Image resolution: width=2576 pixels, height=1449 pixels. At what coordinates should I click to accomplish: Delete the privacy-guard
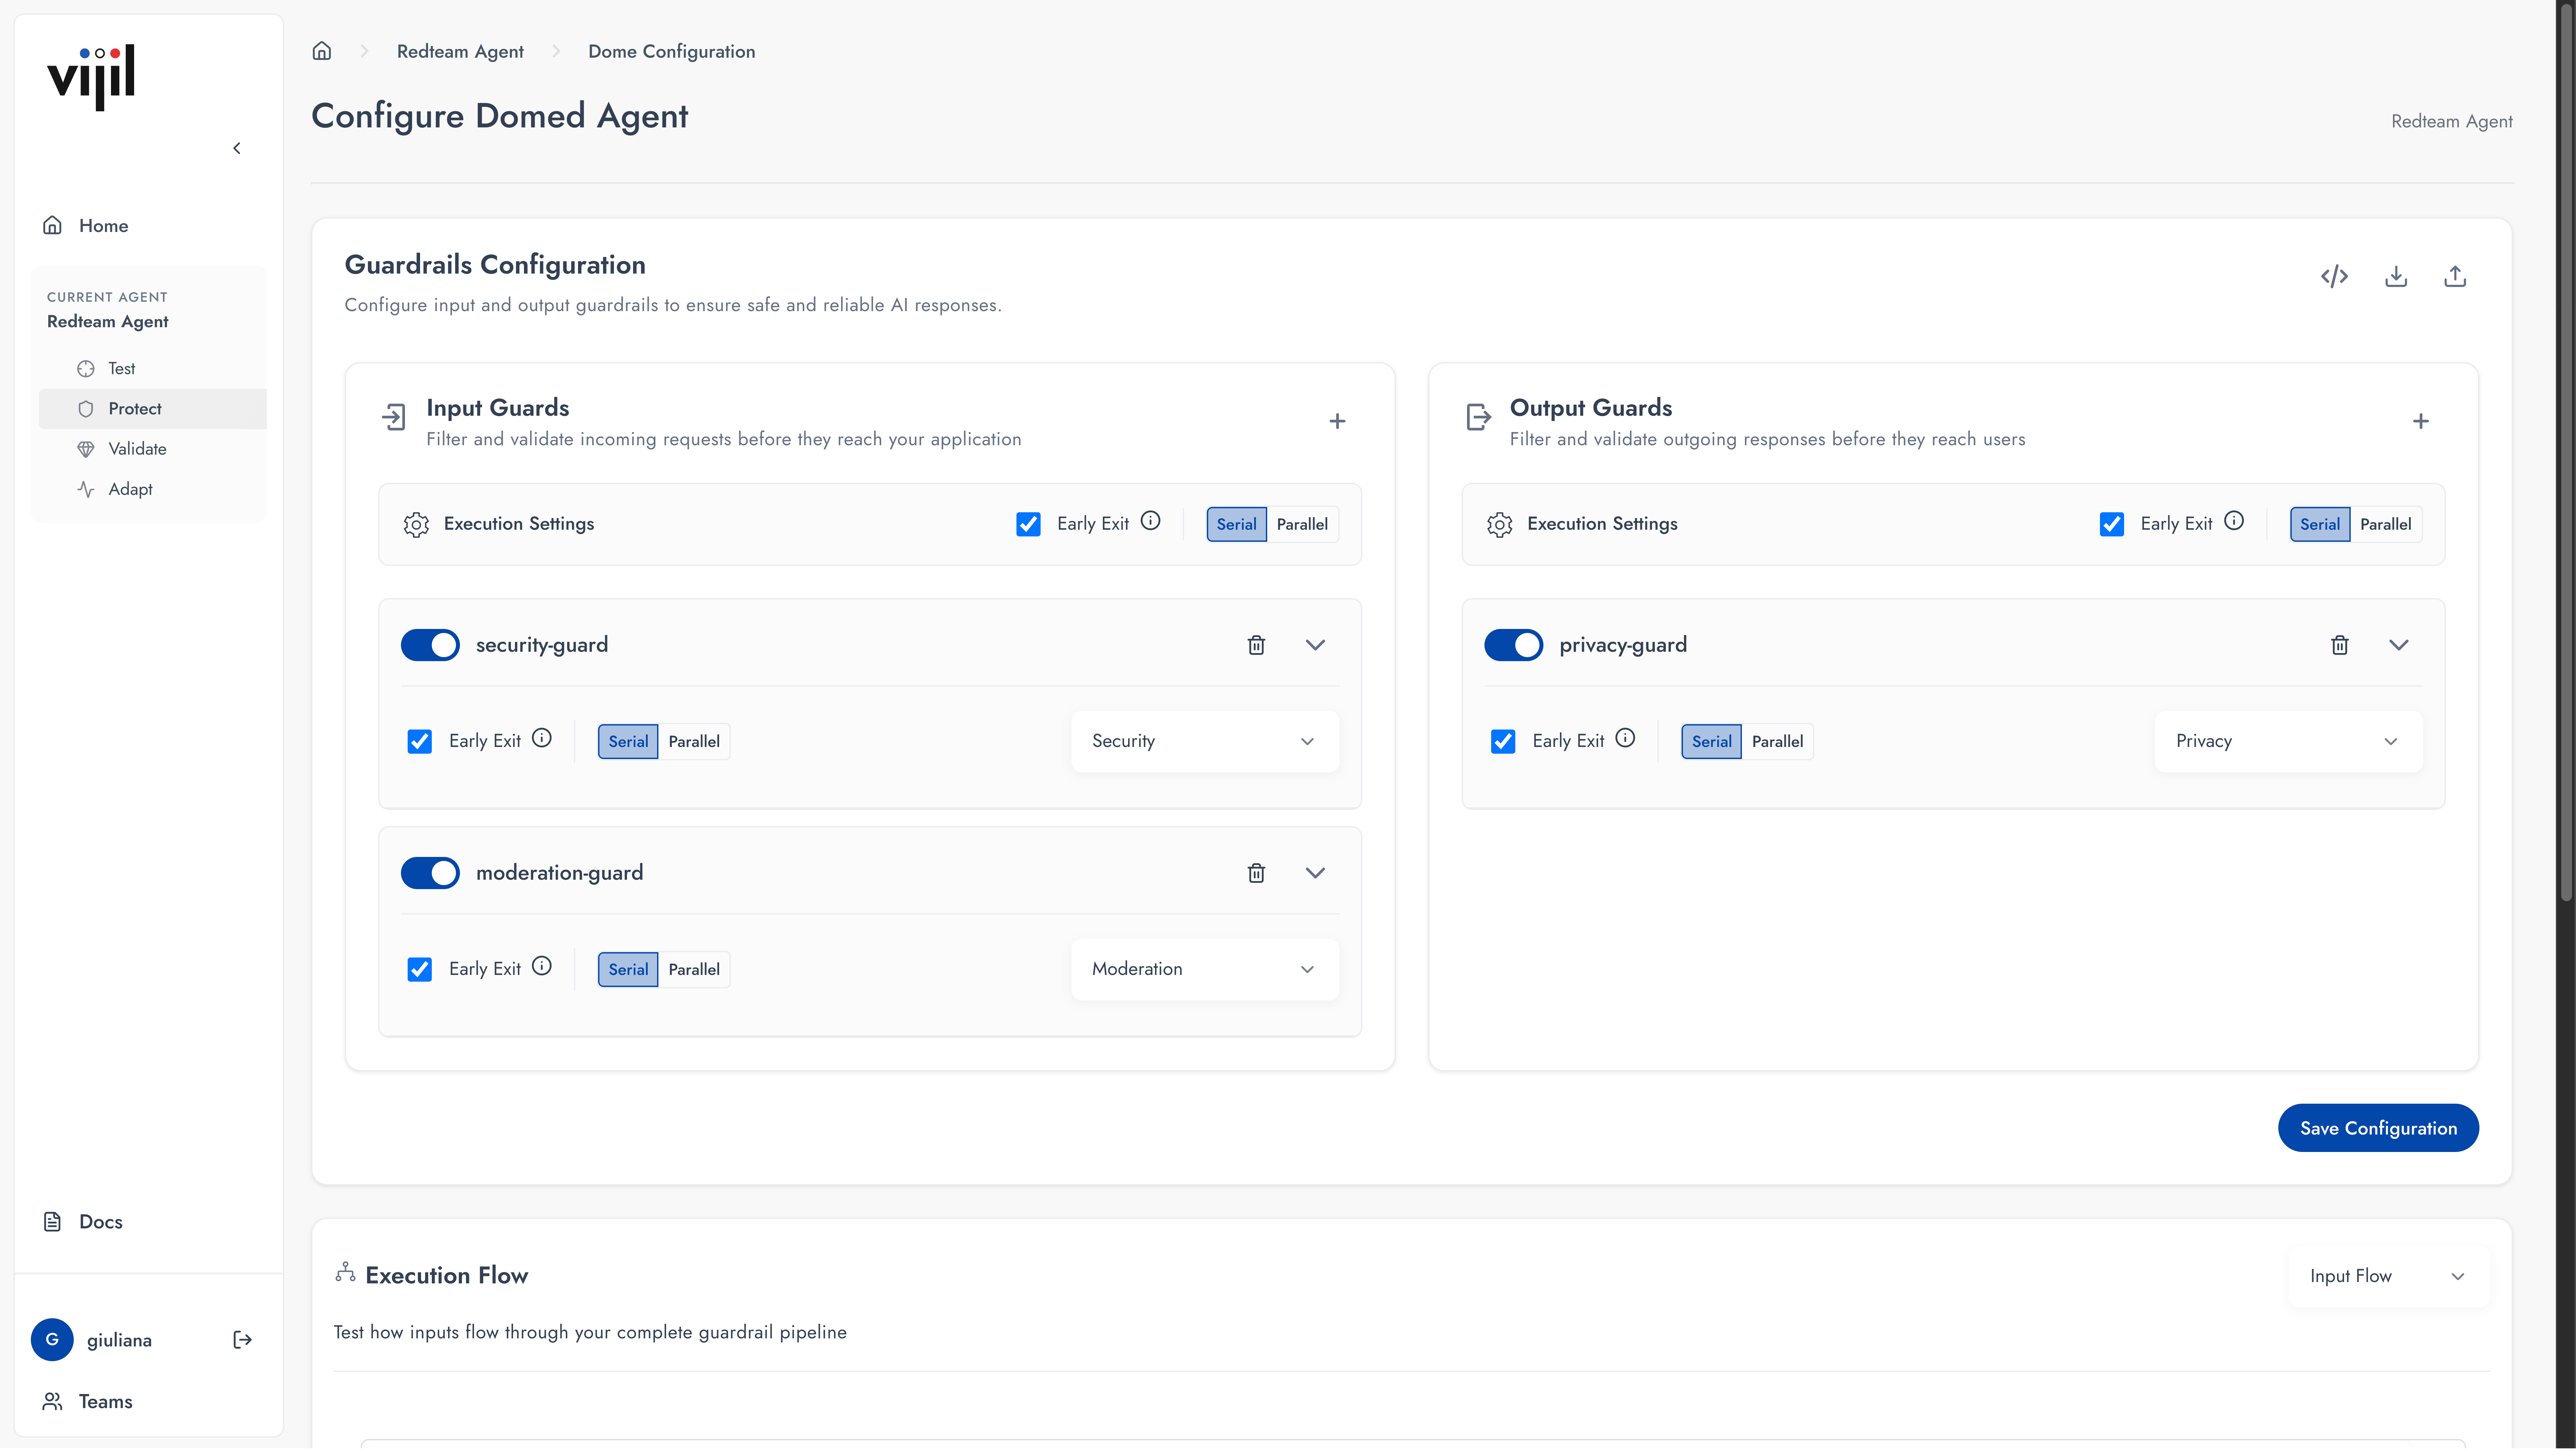2340,645
